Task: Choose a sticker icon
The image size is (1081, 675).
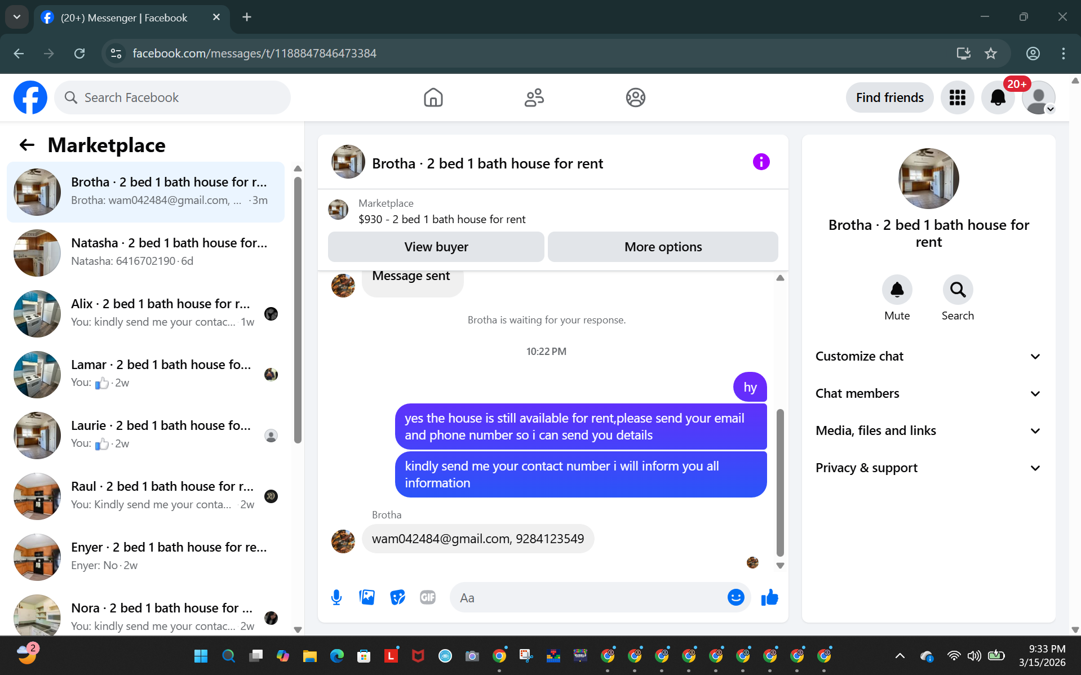Action: pos(397,597)
